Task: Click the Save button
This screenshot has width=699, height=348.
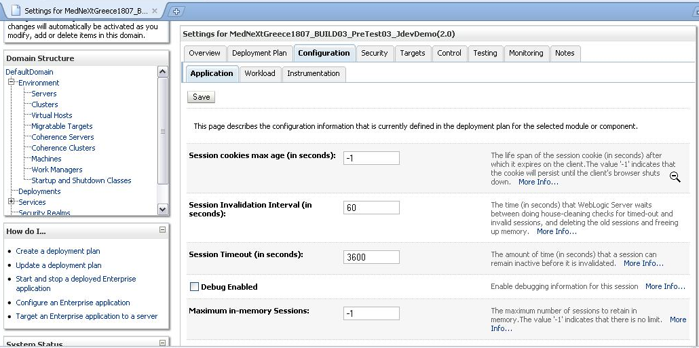Action: (x=201, y=97)
